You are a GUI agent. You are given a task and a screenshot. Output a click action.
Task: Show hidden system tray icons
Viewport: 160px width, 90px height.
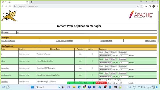[x=126, y=87]
